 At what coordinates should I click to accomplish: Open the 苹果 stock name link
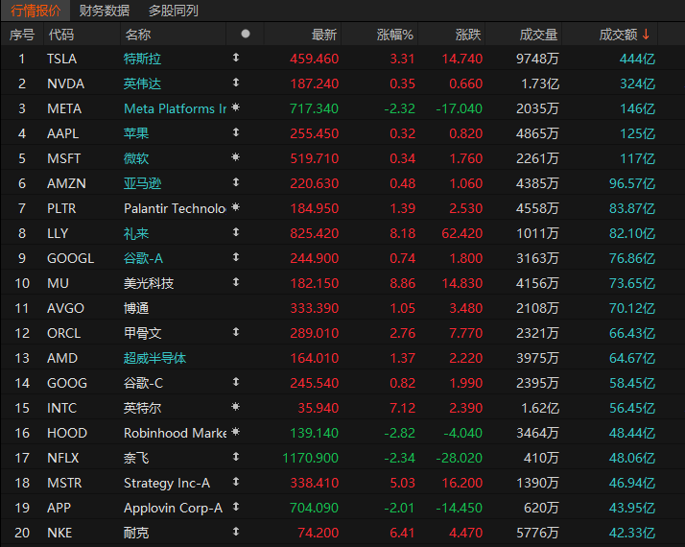(136, 133)
